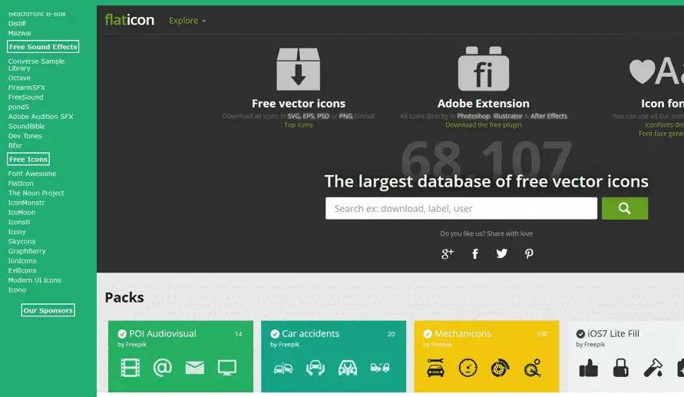Click the green search magnifier button

click(625, 208)
